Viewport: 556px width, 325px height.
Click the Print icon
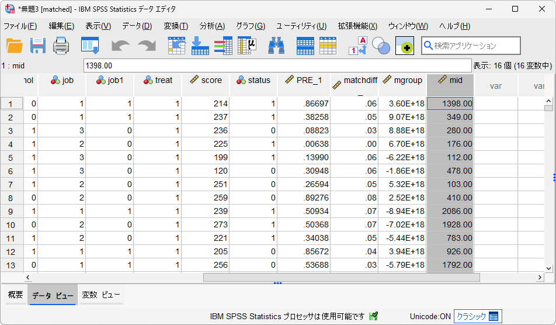tap(61, 46)
